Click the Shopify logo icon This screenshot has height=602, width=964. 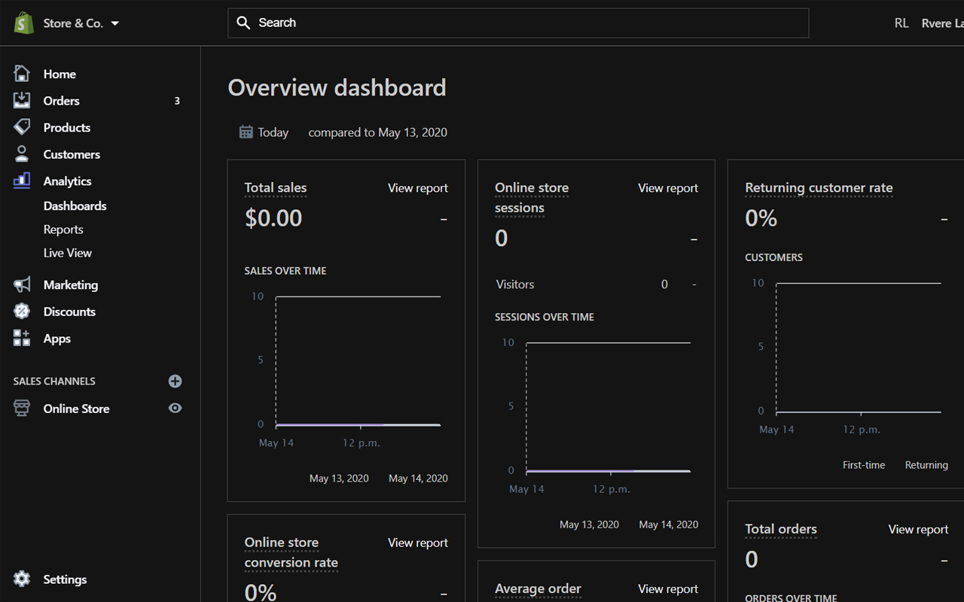23,23
